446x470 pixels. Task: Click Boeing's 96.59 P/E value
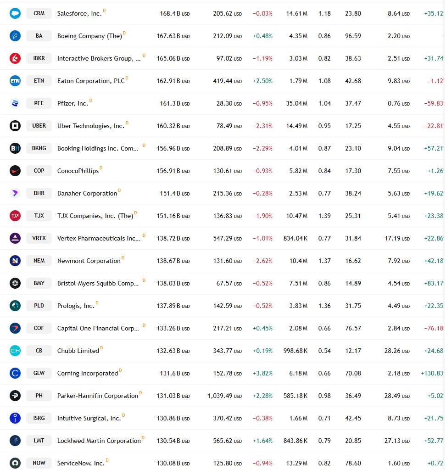pos(353,36)
